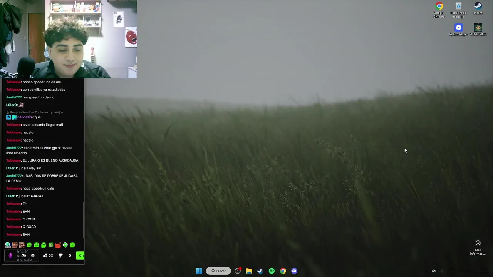Pick the angry green square emote
The width and height of the screenshot is (493, 277).
pos(51,245)
